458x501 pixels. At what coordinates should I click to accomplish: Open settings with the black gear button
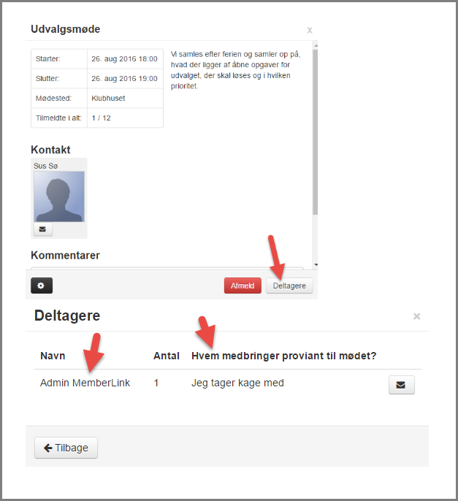click(x=42, y=286)
